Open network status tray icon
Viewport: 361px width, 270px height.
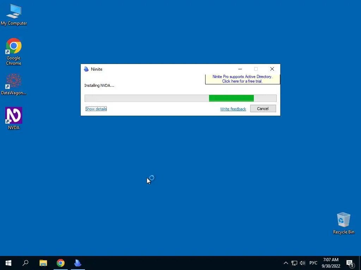(x=294, y=263)
